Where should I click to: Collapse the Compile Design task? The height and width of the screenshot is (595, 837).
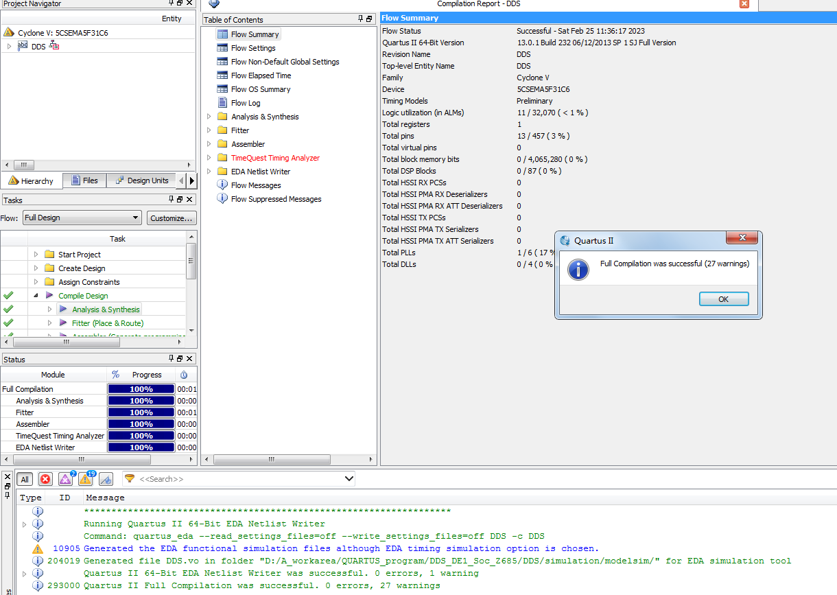[36, 296]
